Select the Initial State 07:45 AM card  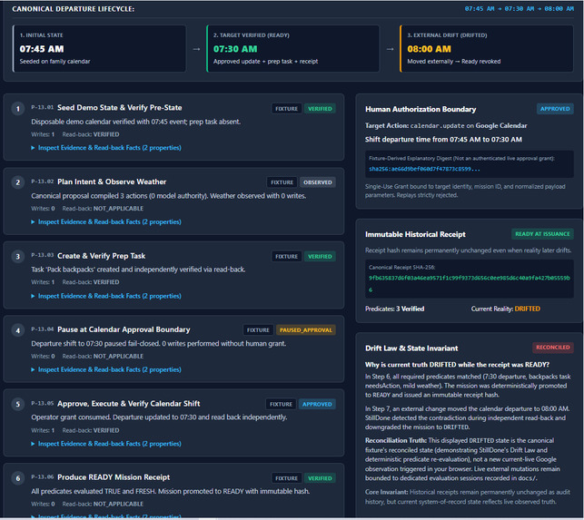[x=99, y=49]
